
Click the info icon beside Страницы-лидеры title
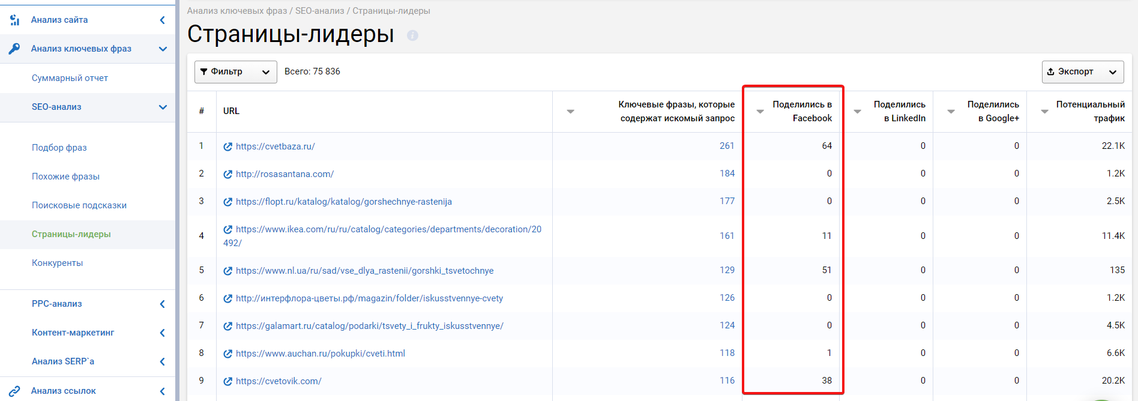(x=412, y=35)
